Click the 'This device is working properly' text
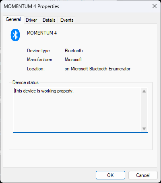161x183 pixels. tap(44, 91)
